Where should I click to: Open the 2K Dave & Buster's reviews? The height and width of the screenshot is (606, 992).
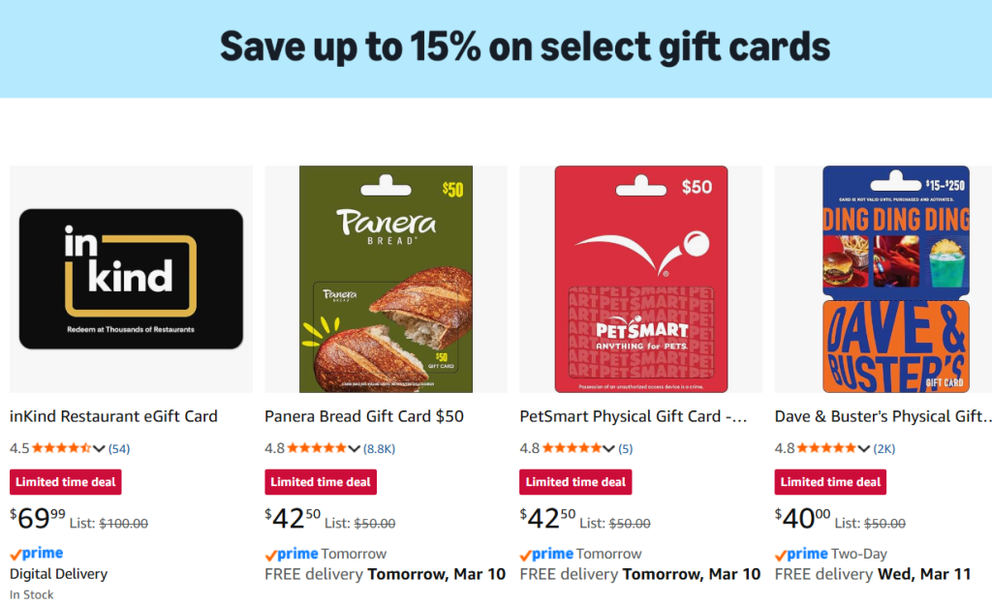click(x=884, y=448)
